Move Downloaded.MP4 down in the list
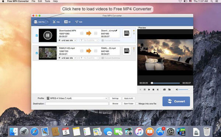The width and height of the screenshot is (221, 137). [134, 34]
